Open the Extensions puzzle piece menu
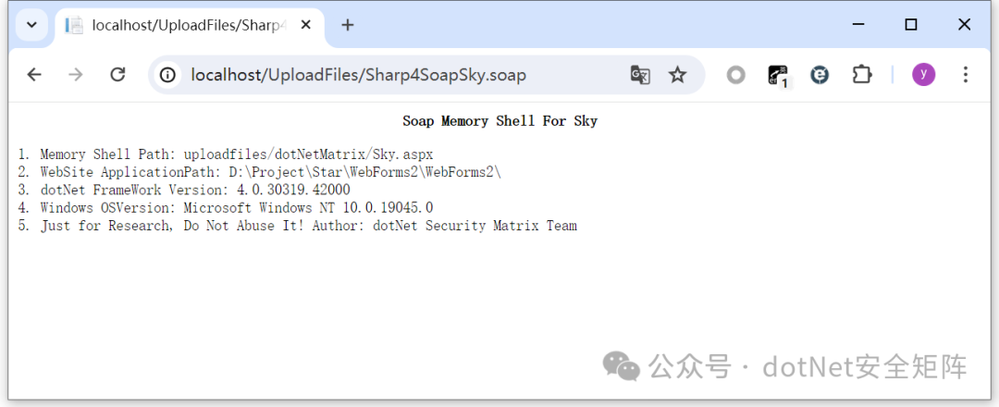 click(861, 75)
